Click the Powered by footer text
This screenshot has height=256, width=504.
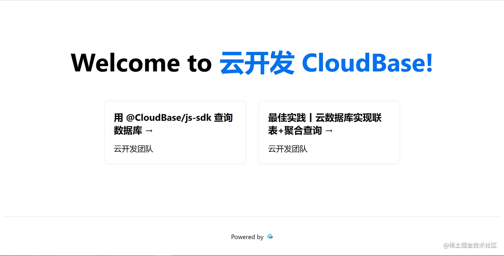[x=247, y=237]
